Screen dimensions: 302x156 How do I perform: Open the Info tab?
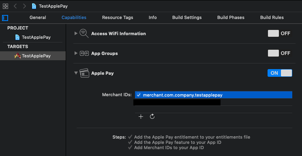click(152, 17)
